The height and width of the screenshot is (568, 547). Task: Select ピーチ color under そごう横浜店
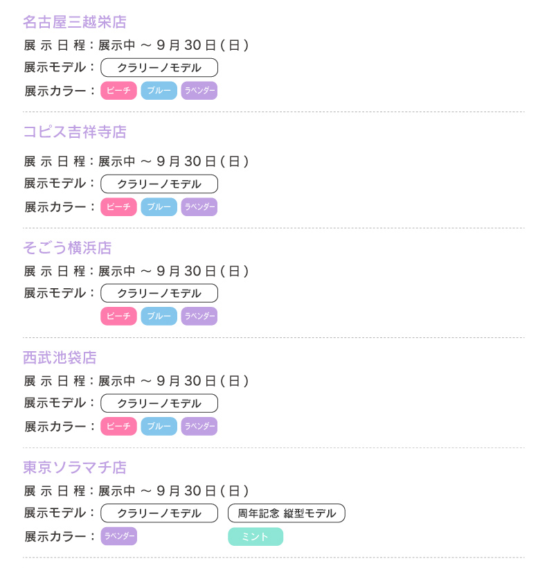[x=118, y=317]
